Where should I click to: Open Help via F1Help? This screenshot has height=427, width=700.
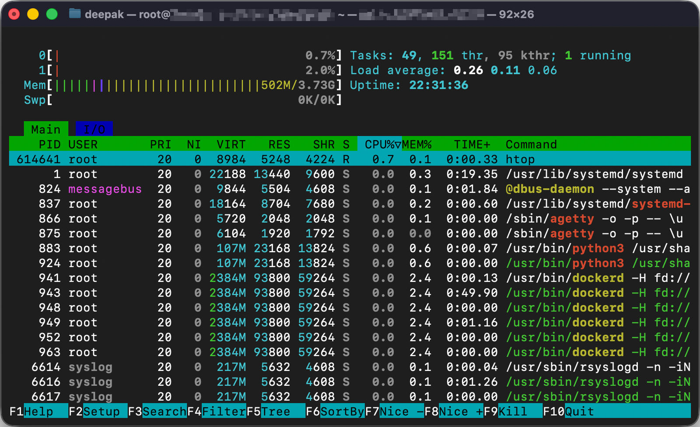(37, 411)
